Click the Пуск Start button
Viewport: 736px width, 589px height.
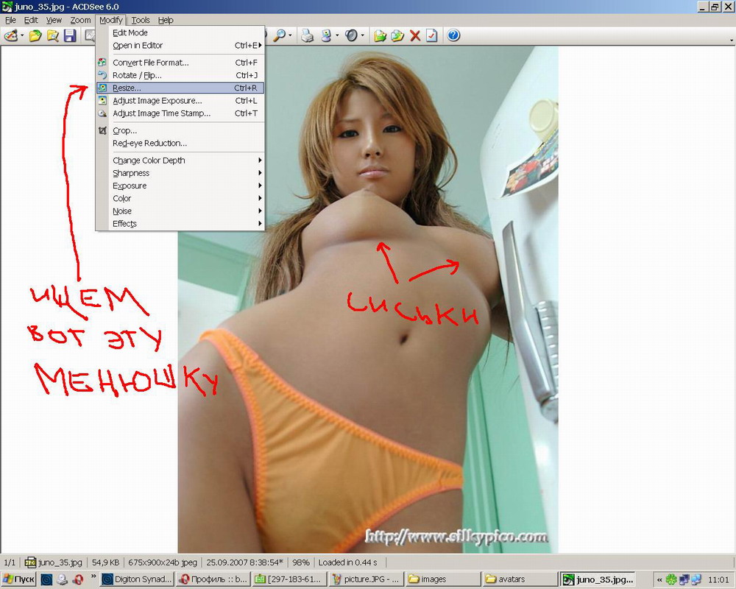coord(19,579)
